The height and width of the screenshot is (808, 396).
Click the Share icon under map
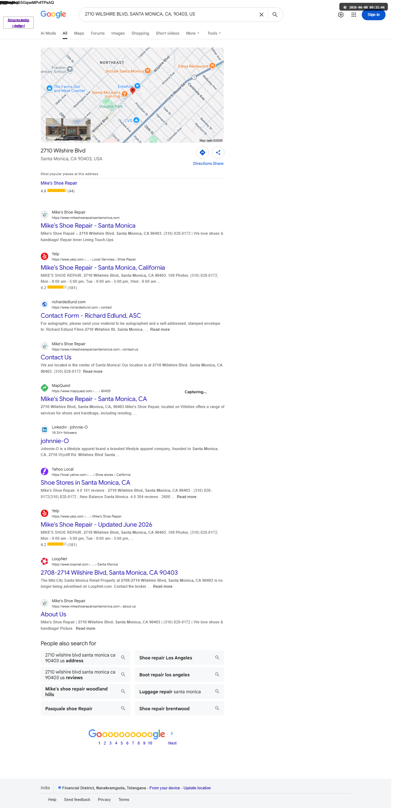click(218, 152)
